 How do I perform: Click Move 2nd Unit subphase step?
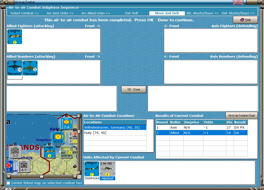[167, 13]
